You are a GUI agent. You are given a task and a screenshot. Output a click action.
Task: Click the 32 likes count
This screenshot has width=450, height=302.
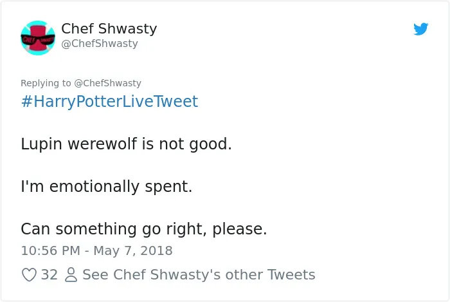pos(49,274)
